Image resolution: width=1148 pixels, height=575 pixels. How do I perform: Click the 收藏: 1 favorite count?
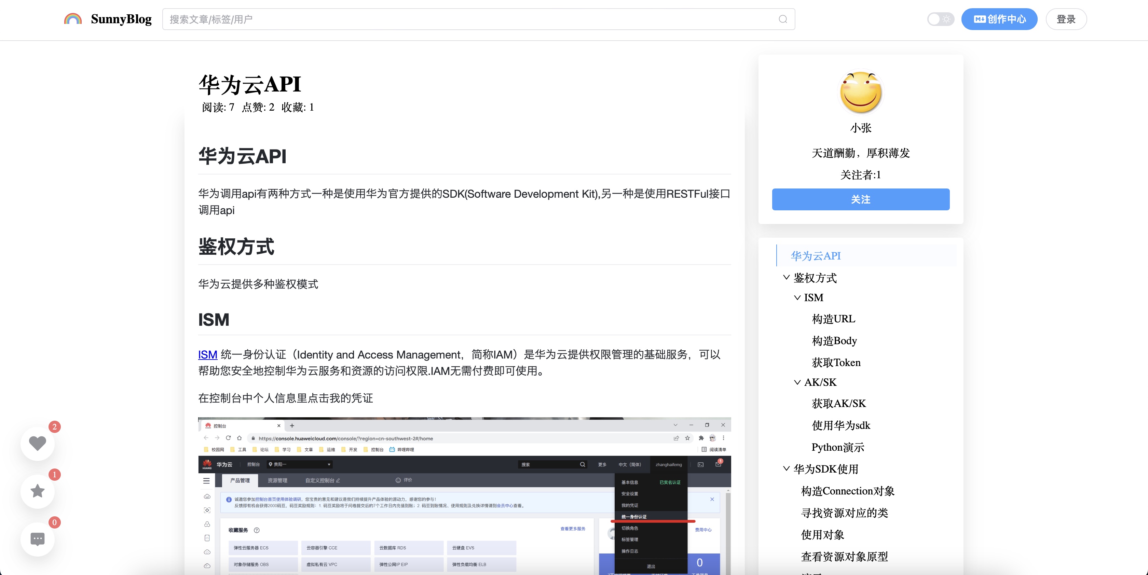(298, 107)
